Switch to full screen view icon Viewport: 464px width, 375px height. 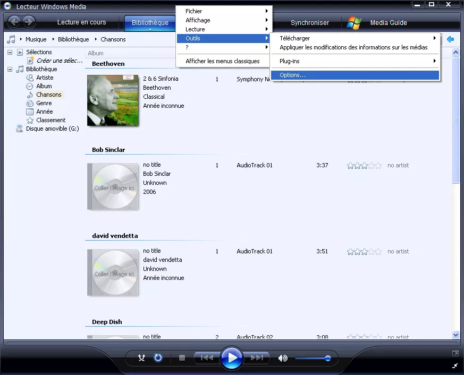[455, 354]
